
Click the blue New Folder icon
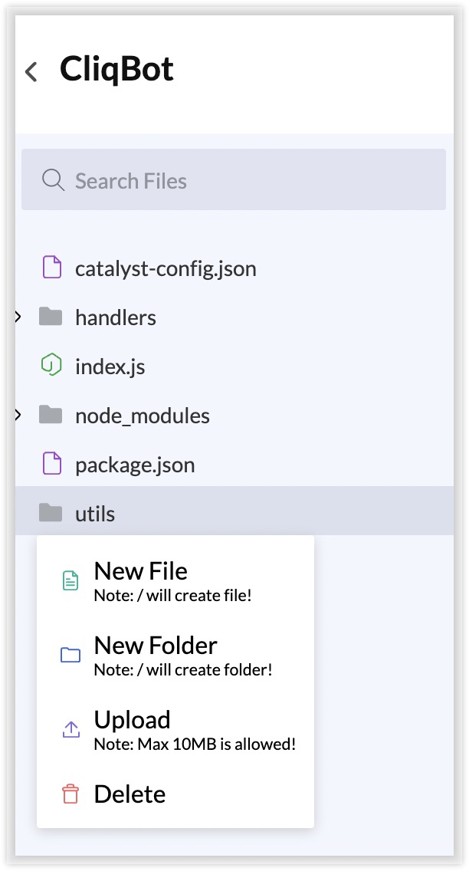pos(71,655)
